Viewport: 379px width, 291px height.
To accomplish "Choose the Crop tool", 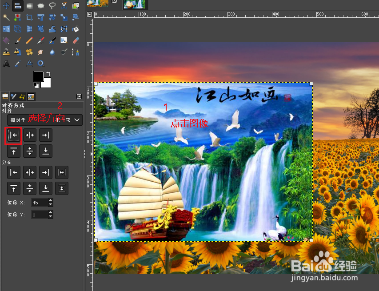I will pos(29,16).
